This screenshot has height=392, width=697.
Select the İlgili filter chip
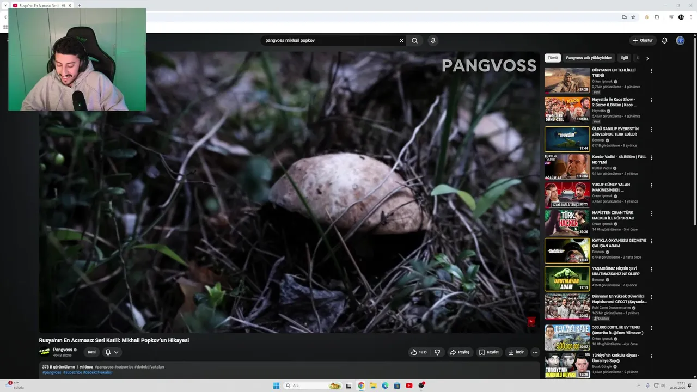[x=624, y=58]
